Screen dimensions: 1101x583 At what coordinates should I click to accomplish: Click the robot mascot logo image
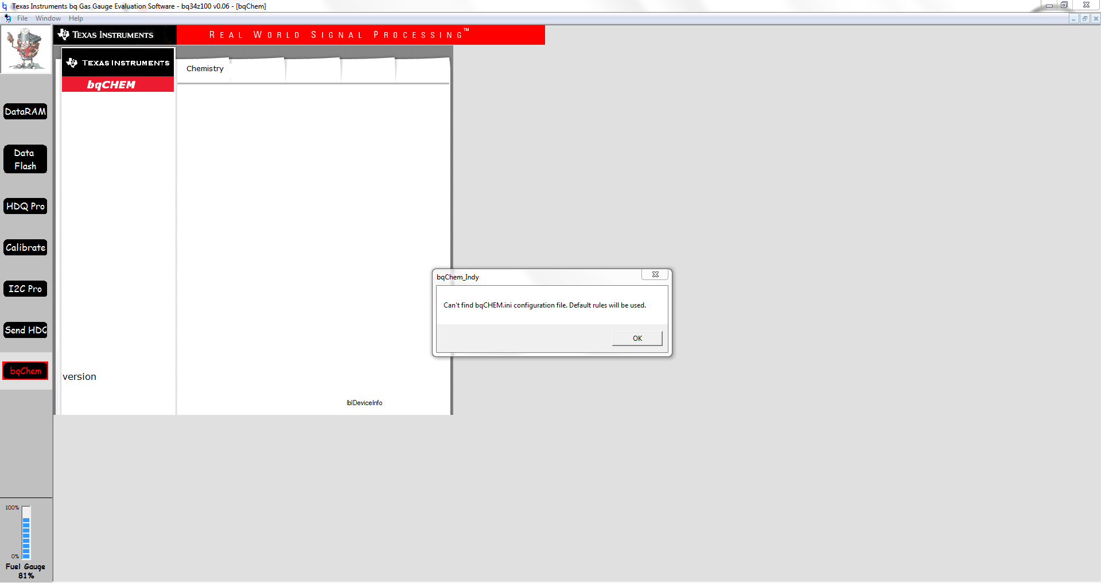click(x=26, y=49)
